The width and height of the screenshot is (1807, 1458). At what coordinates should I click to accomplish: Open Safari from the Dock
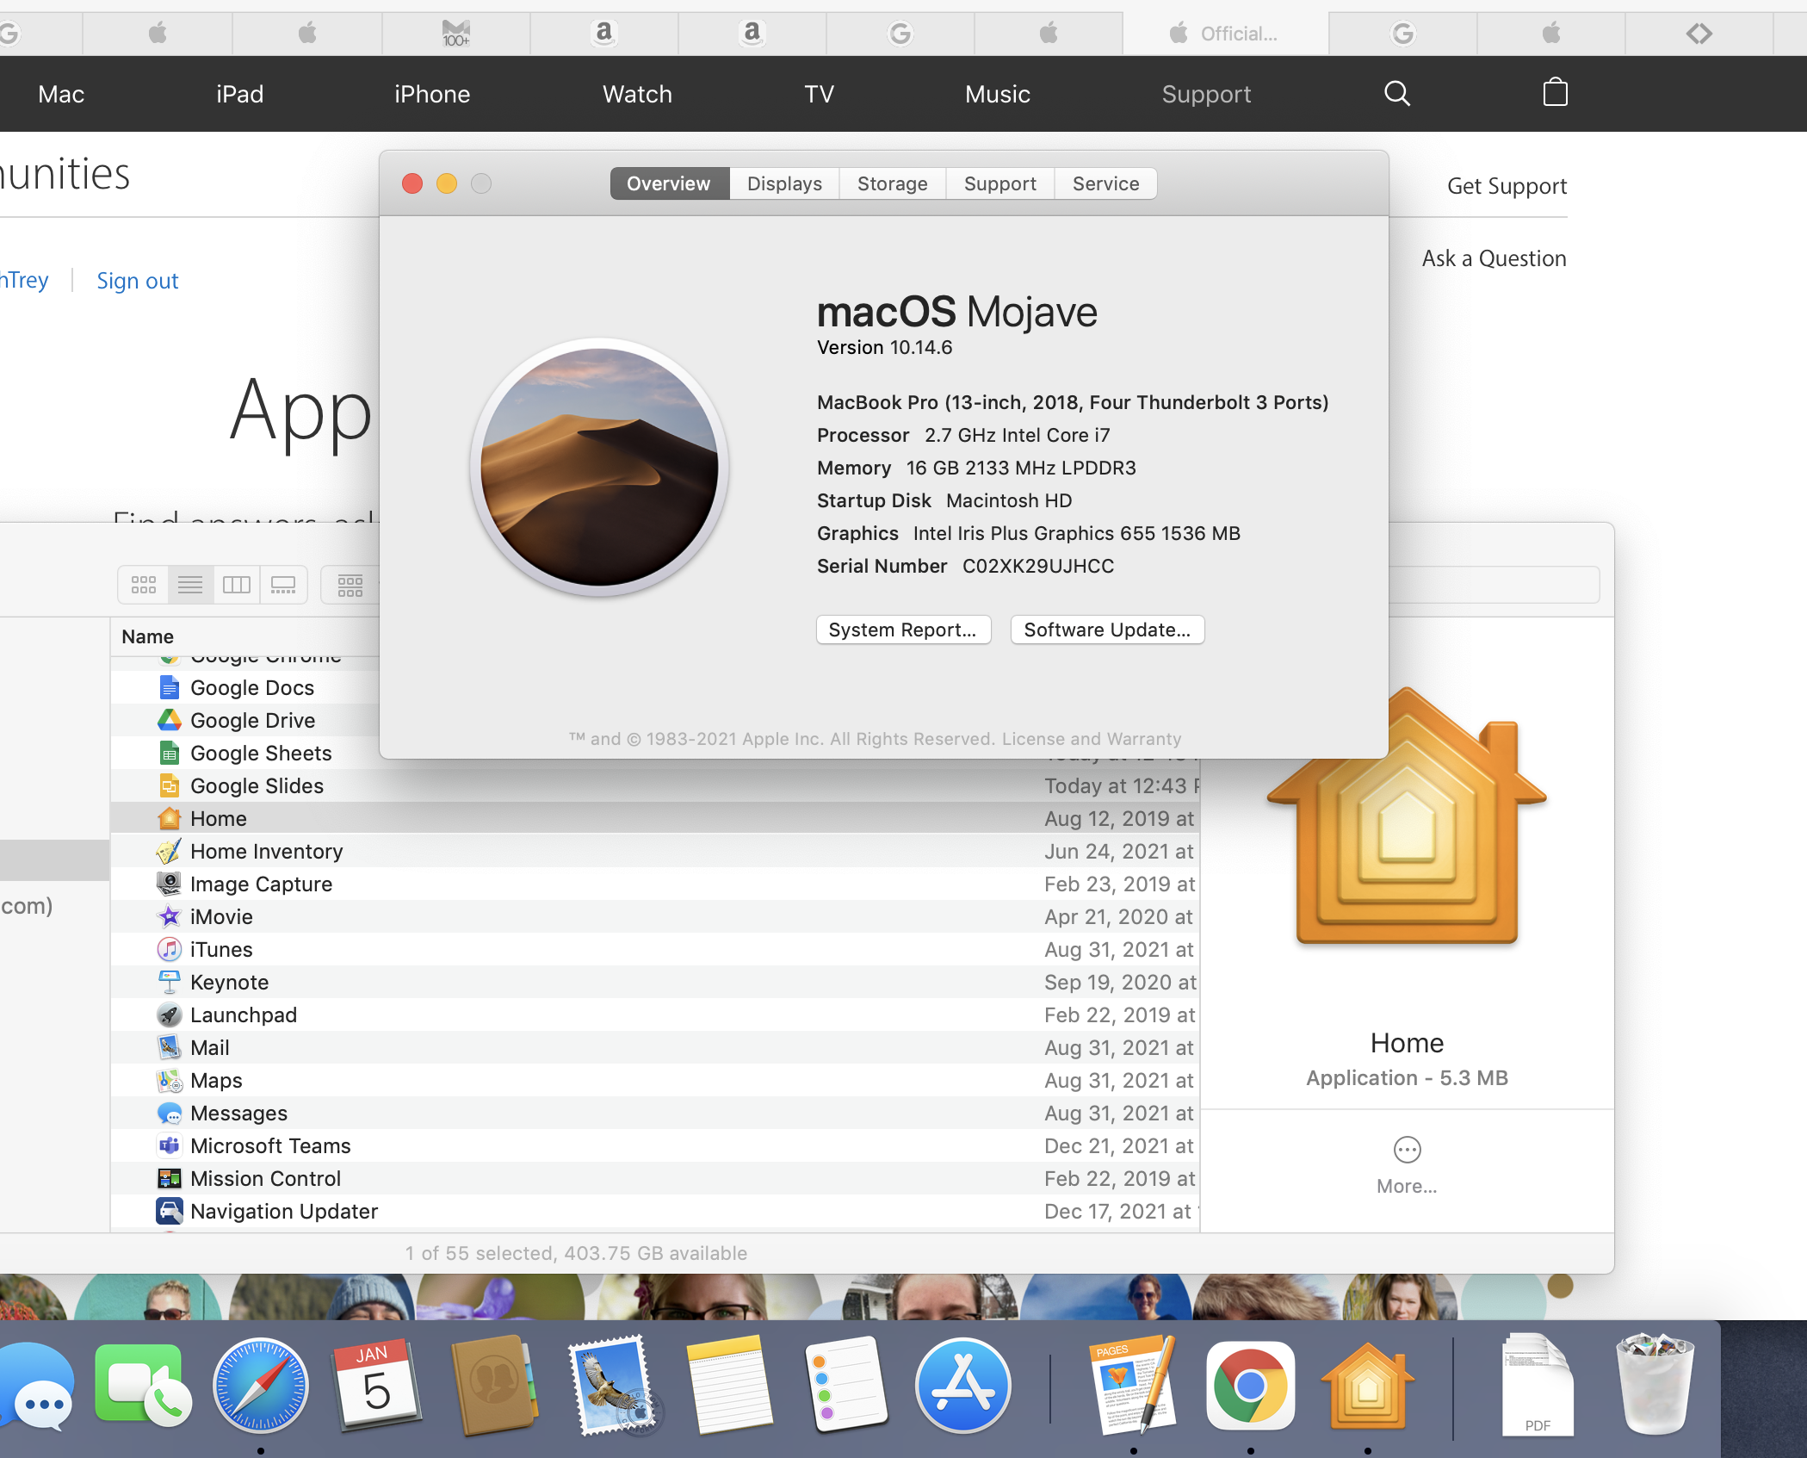click(260, 1387)
